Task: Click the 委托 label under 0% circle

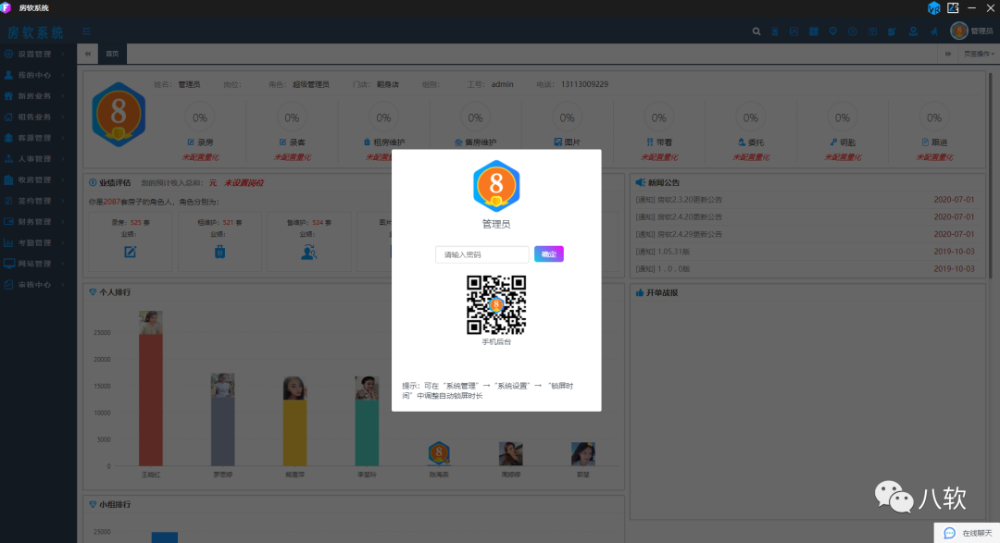Action: (751, 142)
